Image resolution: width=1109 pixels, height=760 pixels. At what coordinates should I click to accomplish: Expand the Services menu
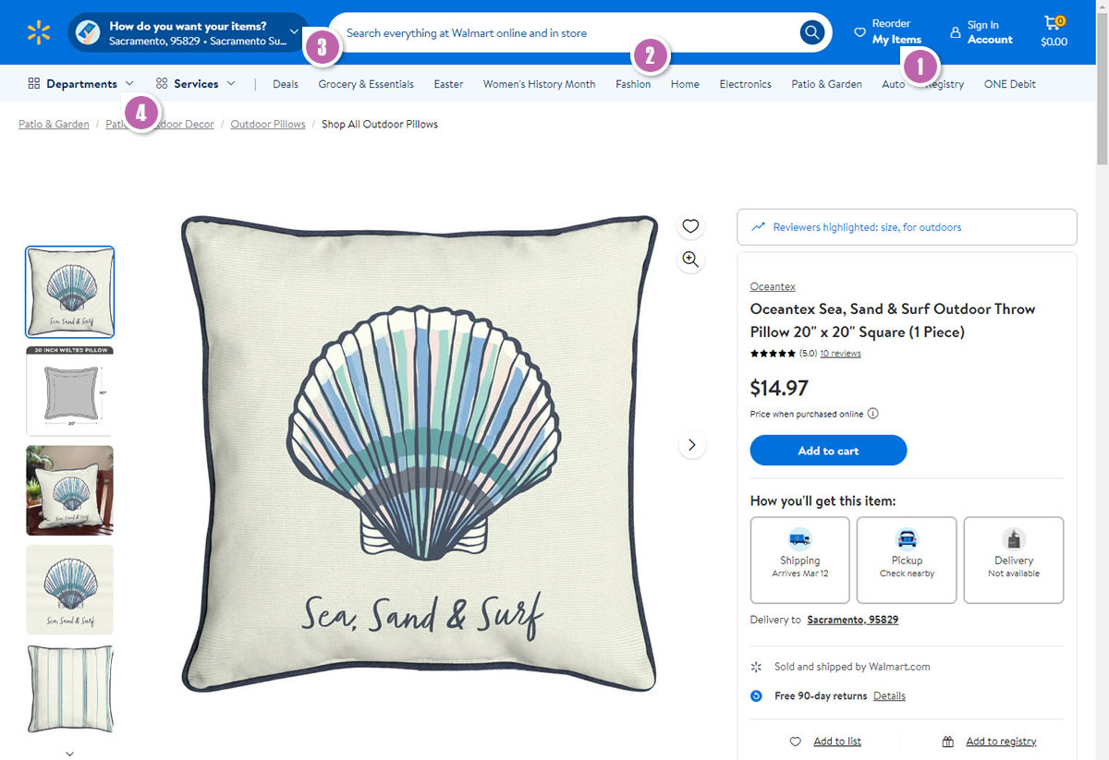[195, 84]
